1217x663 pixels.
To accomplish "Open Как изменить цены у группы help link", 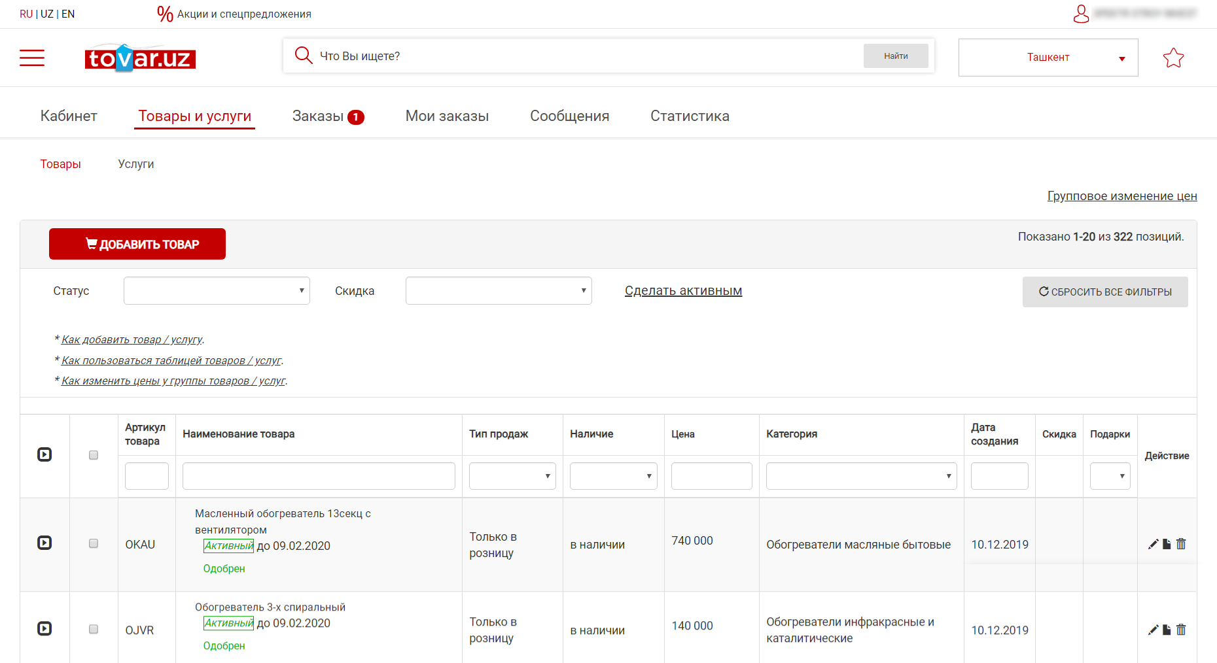I will point(173,381).
